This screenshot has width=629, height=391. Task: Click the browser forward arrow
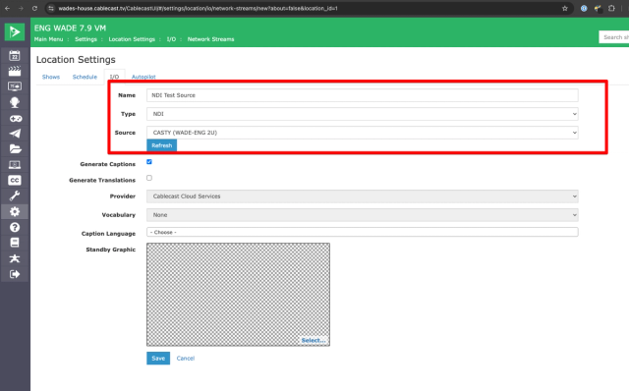pyautogui.click(x=21, y=8)
